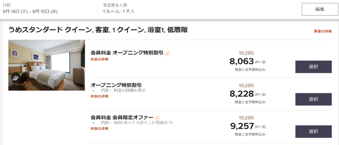Click the 9月14日 – 9月15日 date range

click(30, 11)
